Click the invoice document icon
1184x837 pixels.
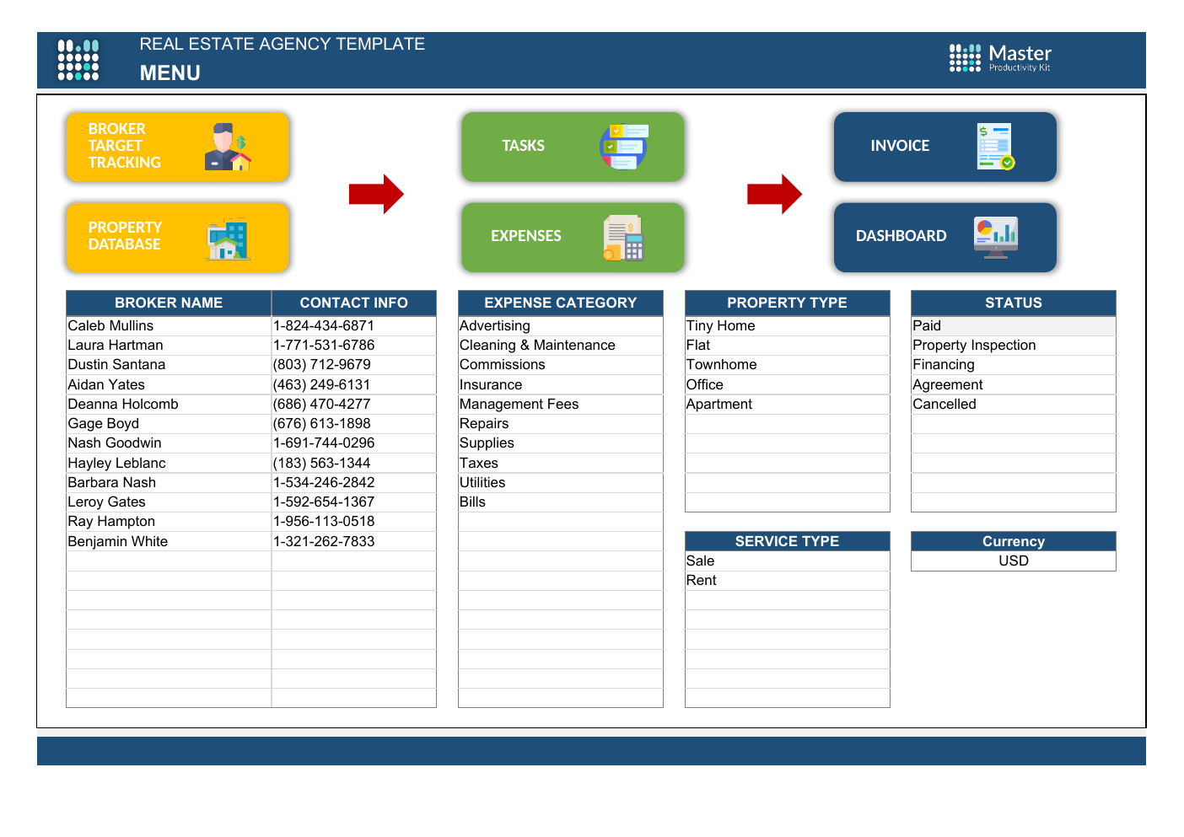996,146
